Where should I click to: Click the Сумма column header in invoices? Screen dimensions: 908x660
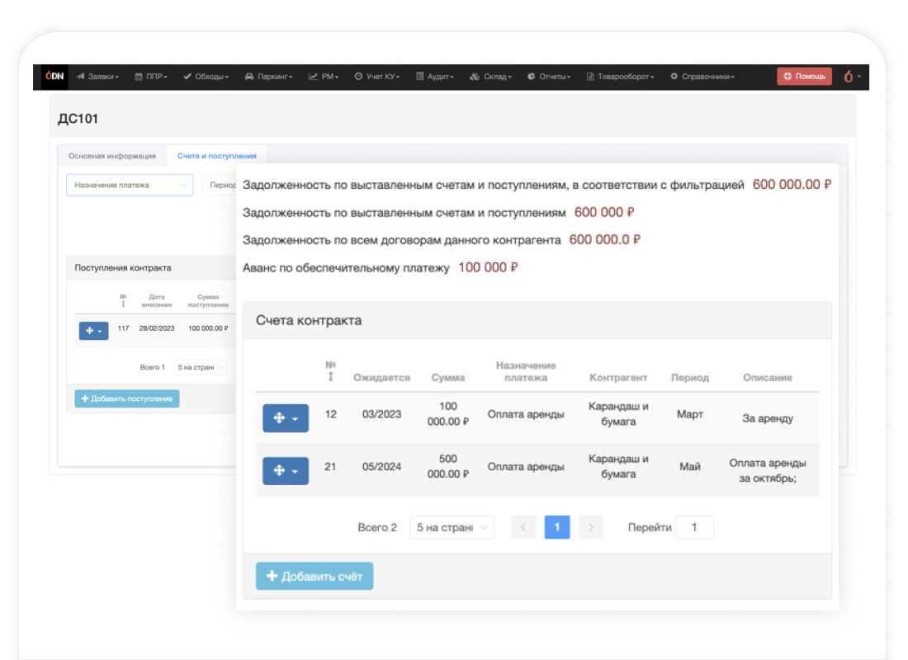tap(448, 378)
